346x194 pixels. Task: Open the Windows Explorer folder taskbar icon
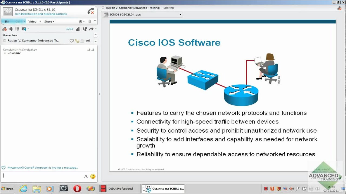coord(37,189)
